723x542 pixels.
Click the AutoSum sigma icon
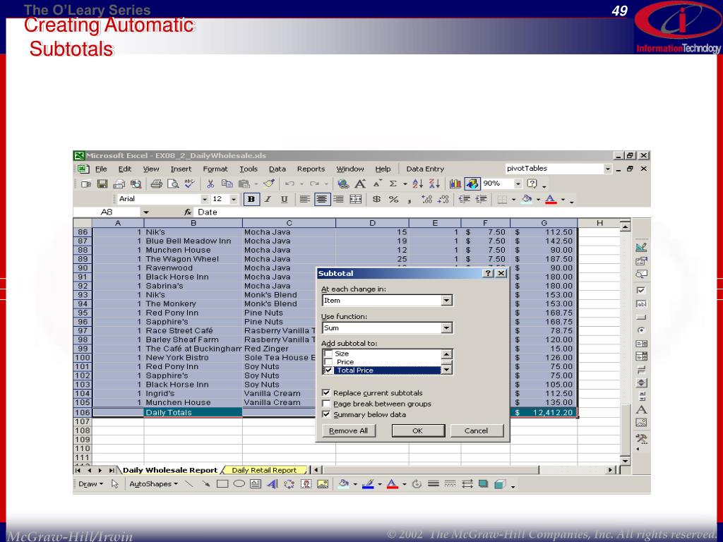393,184
